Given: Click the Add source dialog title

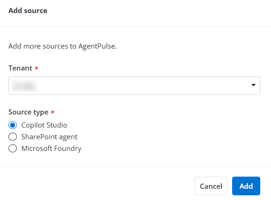Looking at the screenshot, I should (28, 11).
